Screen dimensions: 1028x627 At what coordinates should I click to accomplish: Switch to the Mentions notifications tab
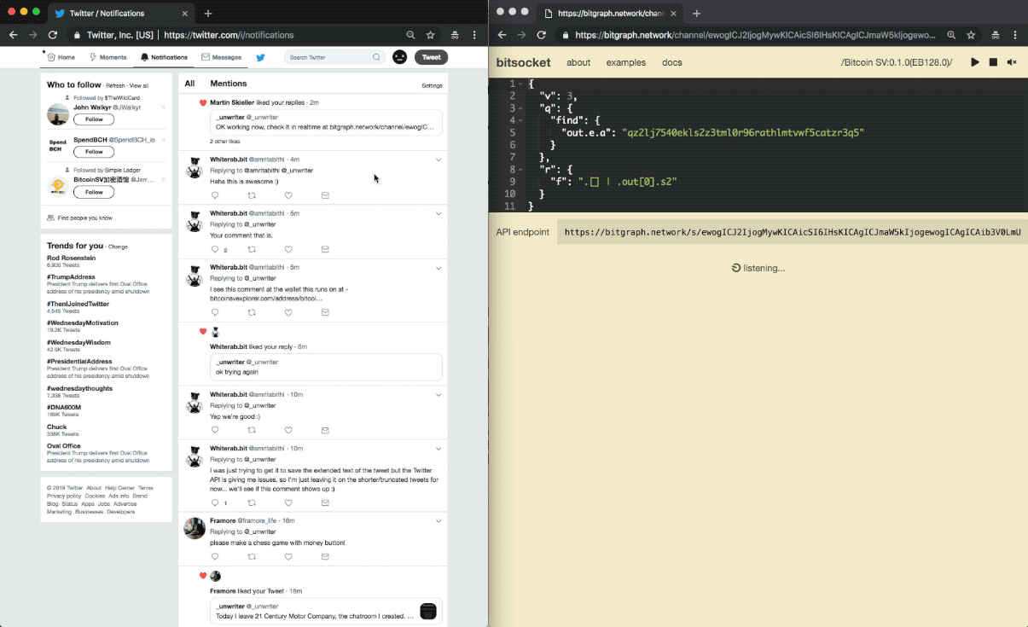pyautogui.click(x=229, y=84)
